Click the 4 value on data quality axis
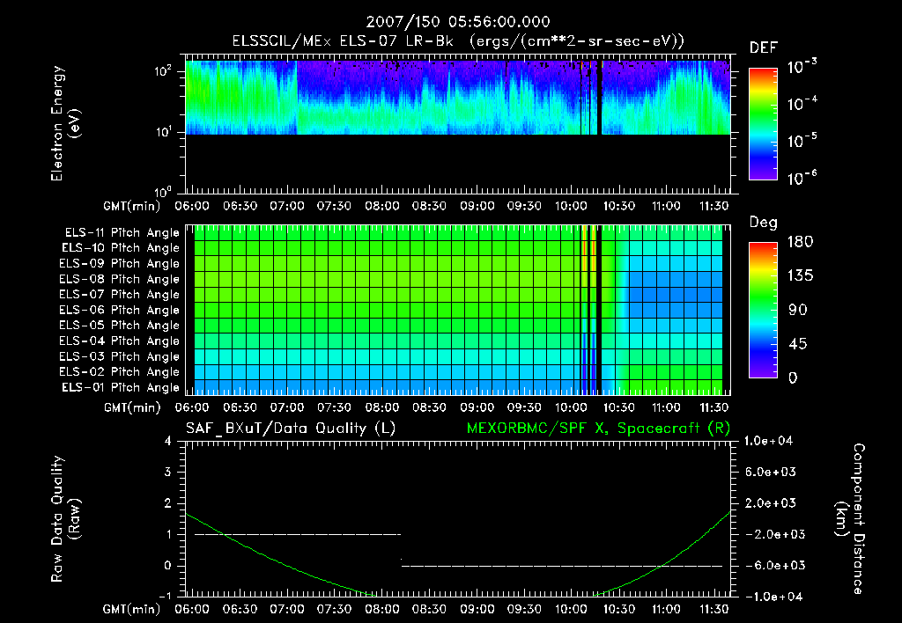Screen dimensions: 902x623 coord(168,441)
